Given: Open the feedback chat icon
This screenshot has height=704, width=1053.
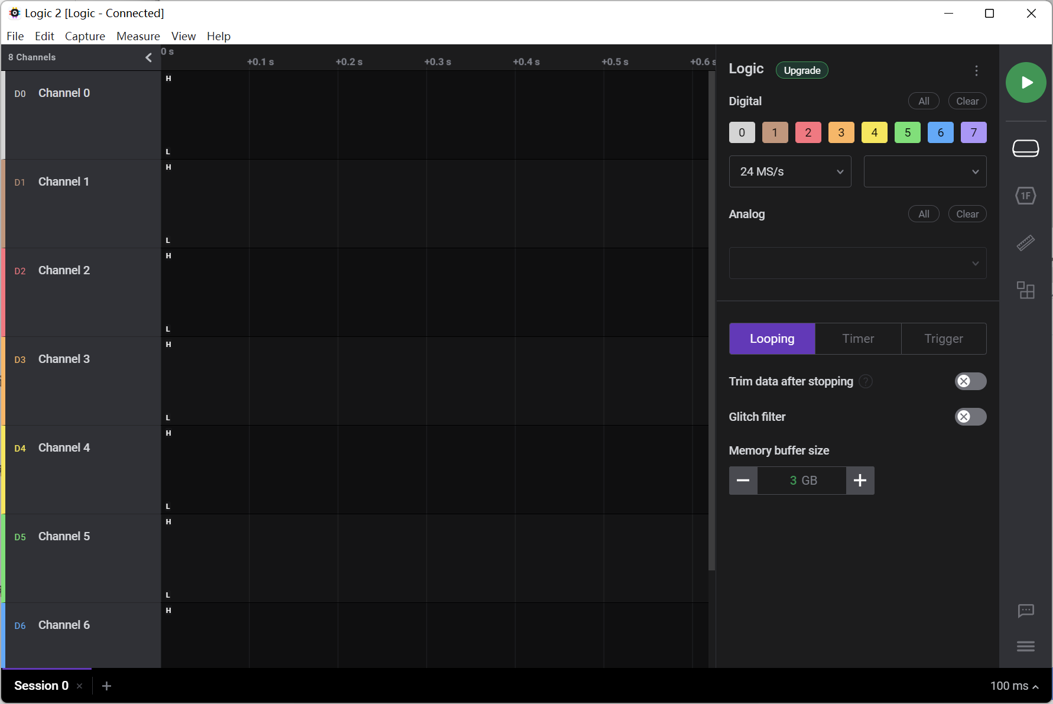Looking at the screenshot, I should point(1026,611).
